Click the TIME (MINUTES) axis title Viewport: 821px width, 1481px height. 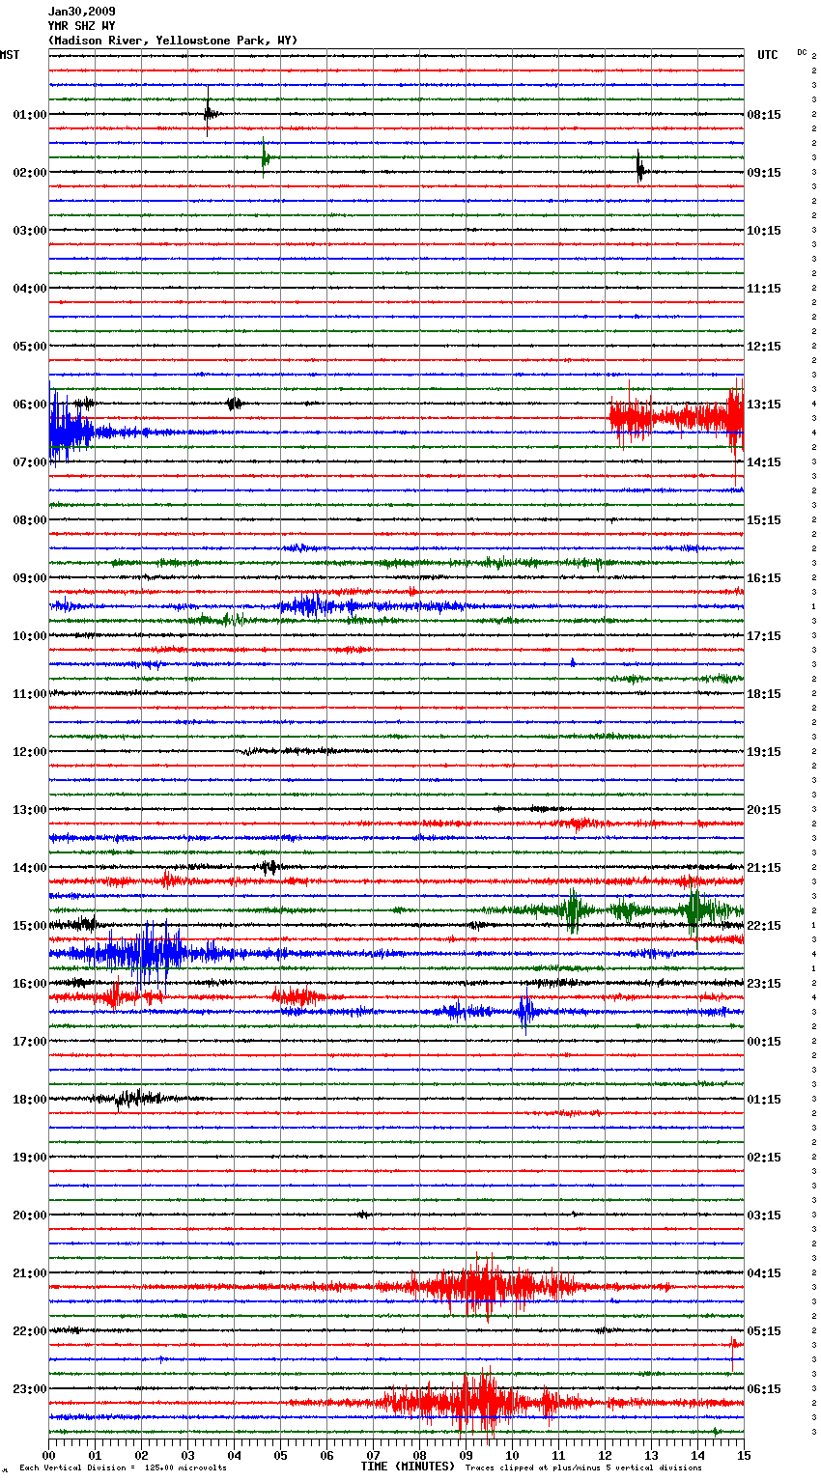point(408,1467)
